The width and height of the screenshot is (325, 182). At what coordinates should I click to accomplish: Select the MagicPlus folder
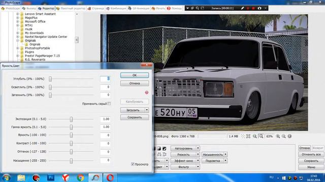31,18
